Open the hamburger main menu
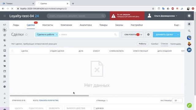This screenshot has height=110, width=196. tap(5, 16)
